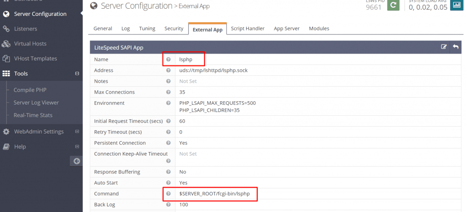Open the real-time stats chart icon
This screenshot has width=466, height=212.
[x=457, y=5]
